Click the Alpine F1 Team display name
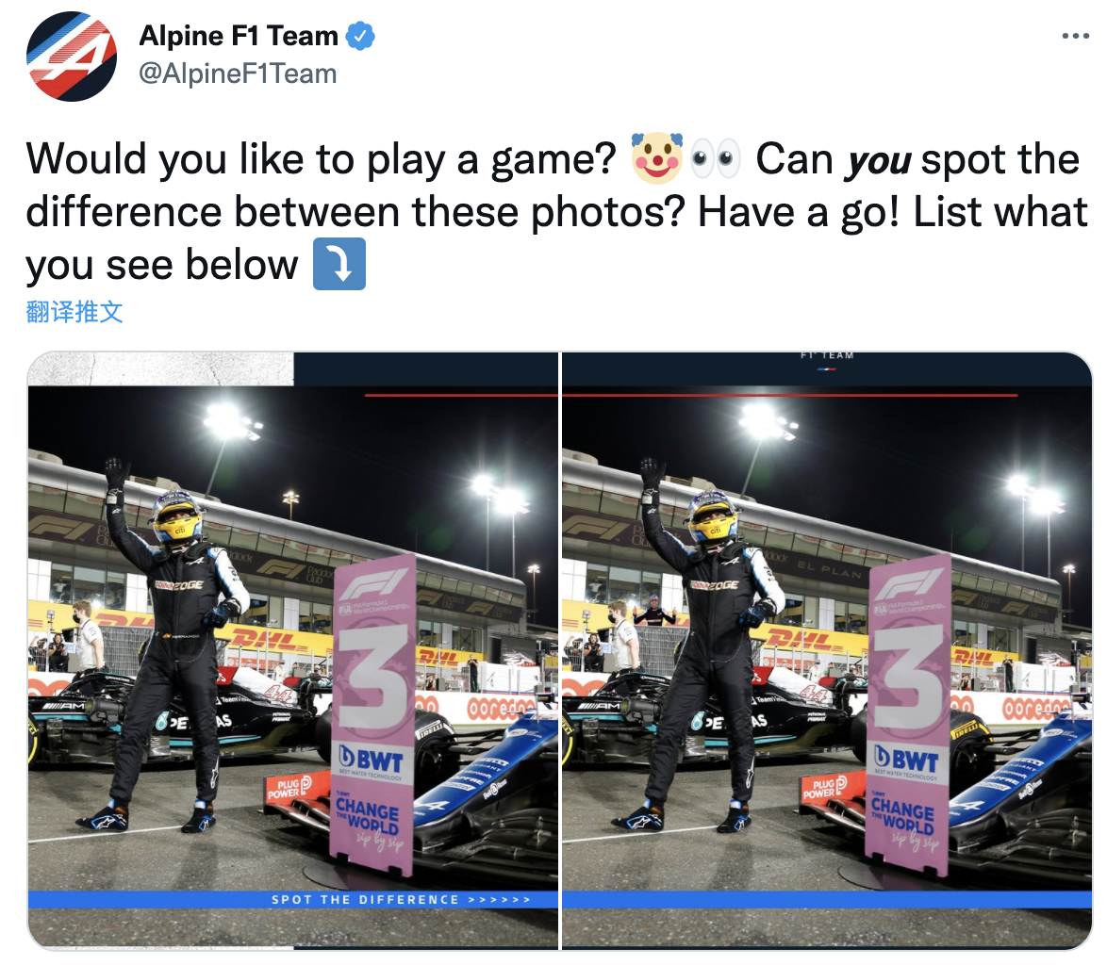 pos(239,35)
